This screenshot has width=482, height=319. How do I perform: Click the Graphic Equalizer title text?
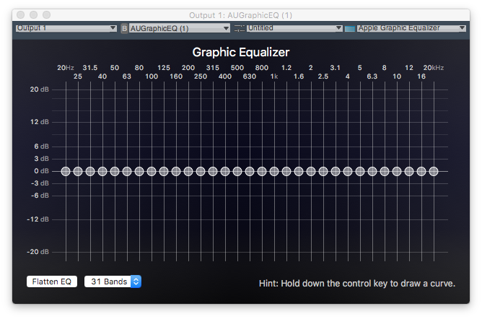(x=240, y=53)
